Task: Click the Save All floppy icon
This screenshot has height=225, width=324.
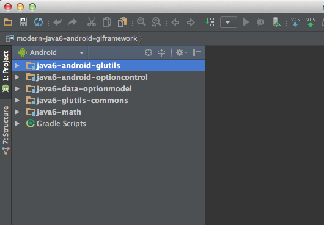Action: pyautogui.click(x=23, y=22)
